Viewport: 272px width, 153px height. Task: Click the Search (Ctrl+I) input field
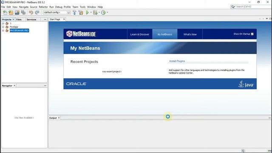pyautogui.click(x=253, y=7)
